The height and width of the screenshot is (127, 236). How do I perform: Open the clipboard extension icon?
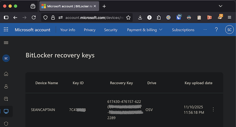(x=199, y=18)
